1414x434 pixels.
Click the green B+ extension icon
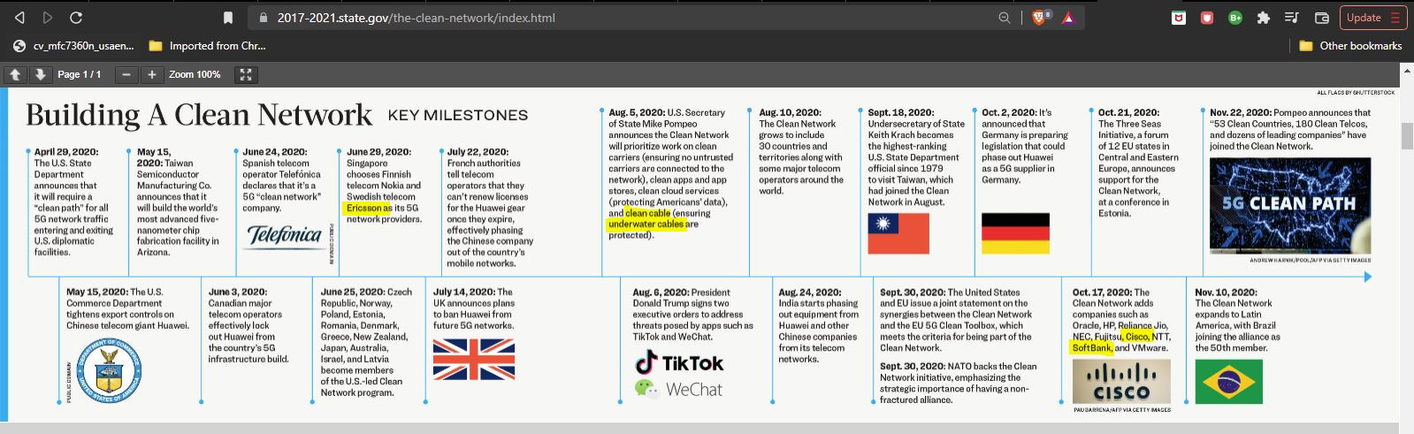pos(1235,18)
